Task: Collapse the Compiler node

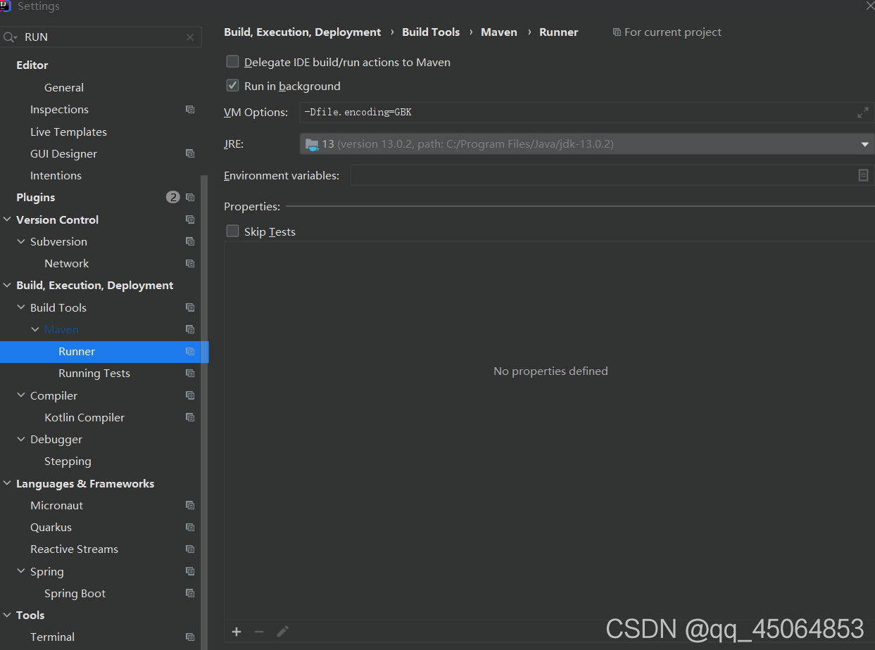Action: coord(21,395)
